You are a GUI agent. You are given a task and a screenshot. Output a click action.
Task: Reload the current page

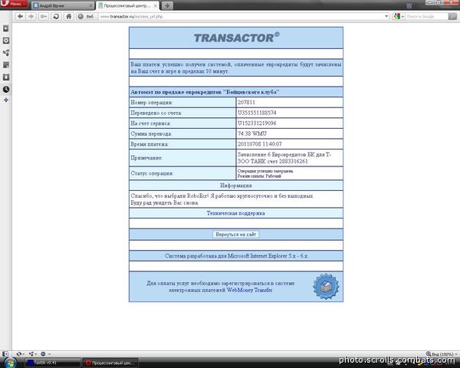[56, 16]
